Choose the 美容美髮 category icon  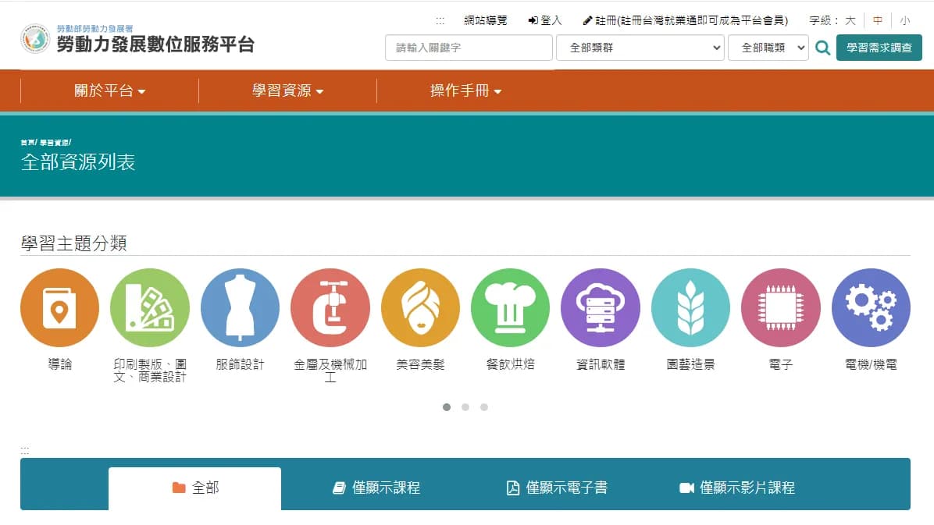point(420,307)
